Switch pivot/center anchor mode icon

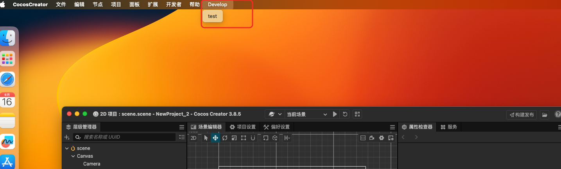[266, 138]
